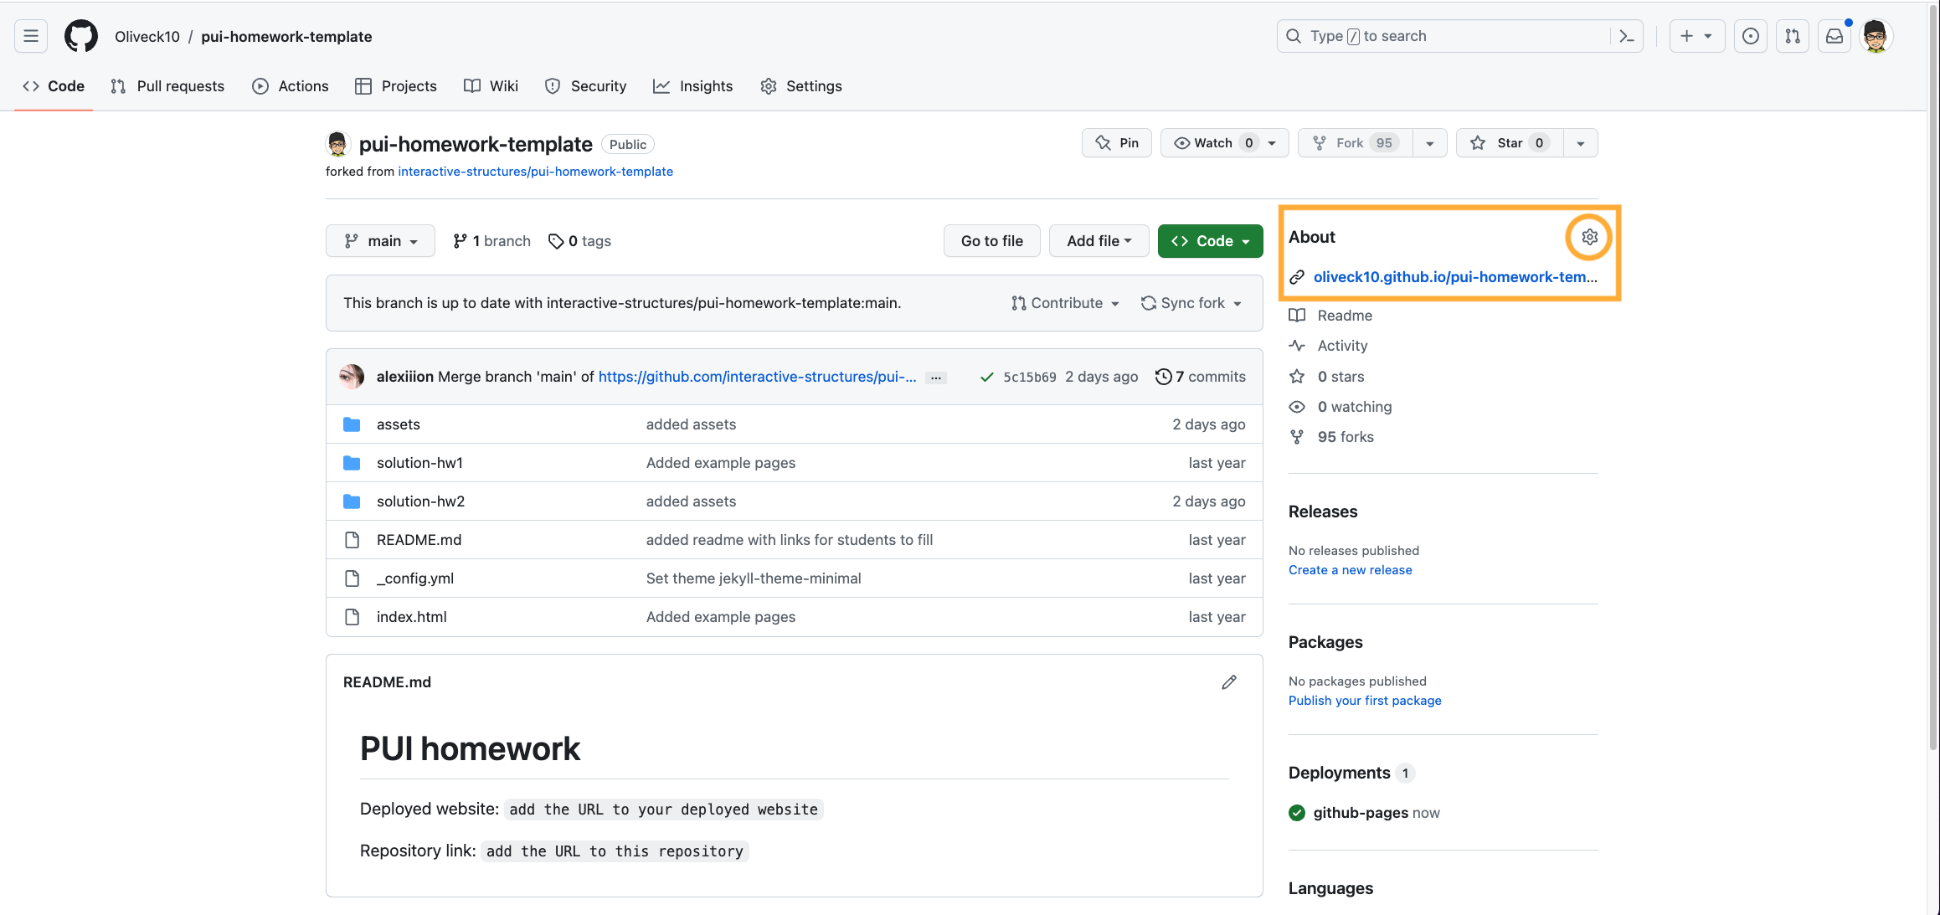Image resolution: width=1940 pixels, height=915 pixels.
Task: Edit README.md with the pencil icon
Action: point(1229,682)
